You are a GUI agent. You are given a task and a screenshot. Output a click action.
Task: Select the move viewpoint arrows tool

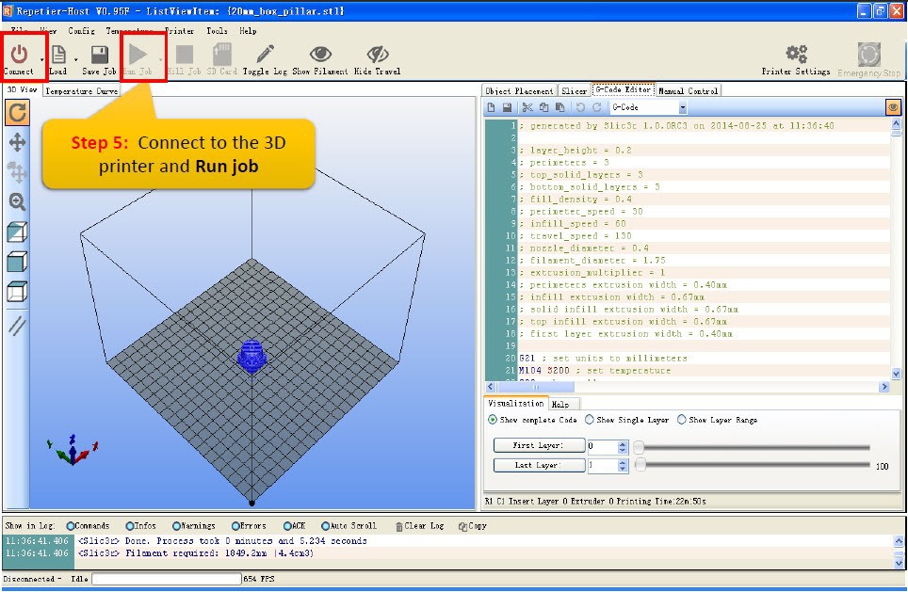(x=17, y=143)
